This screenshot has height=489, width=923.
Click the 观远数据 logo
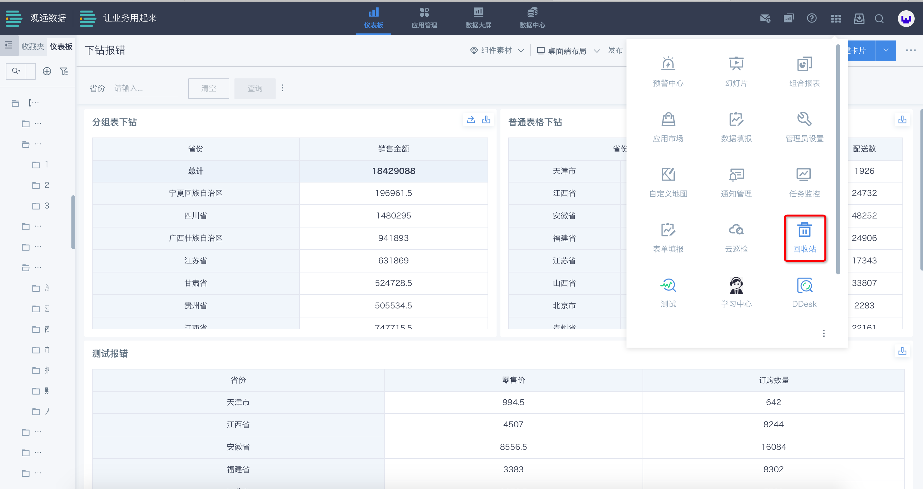point(36,18)
